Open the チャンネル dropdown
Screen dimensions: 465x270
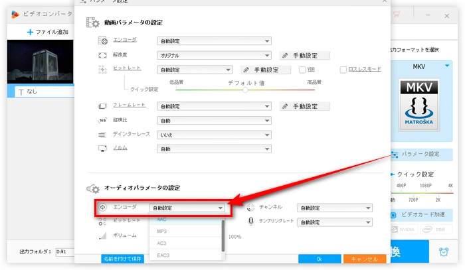[x=334, y=208]
